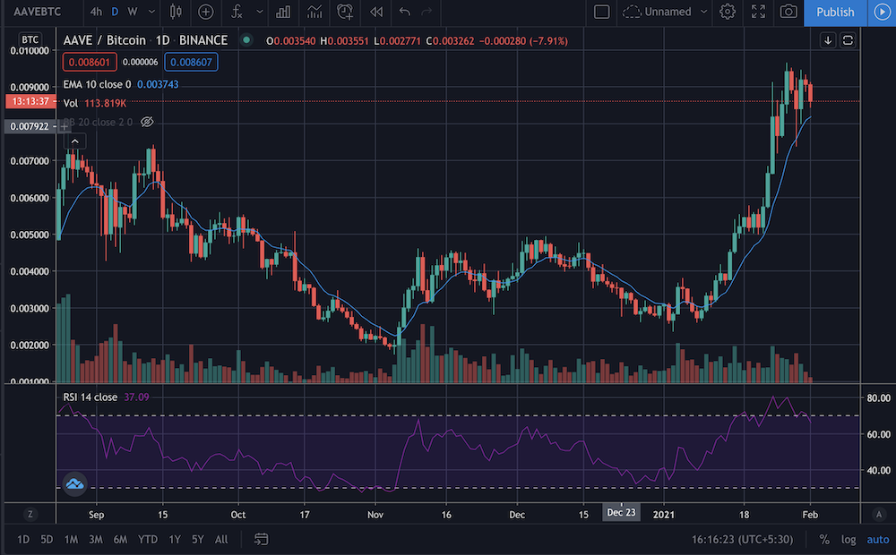Set time range to 3M
This screenshot has height=555, width=896.
tap(96, 539)
